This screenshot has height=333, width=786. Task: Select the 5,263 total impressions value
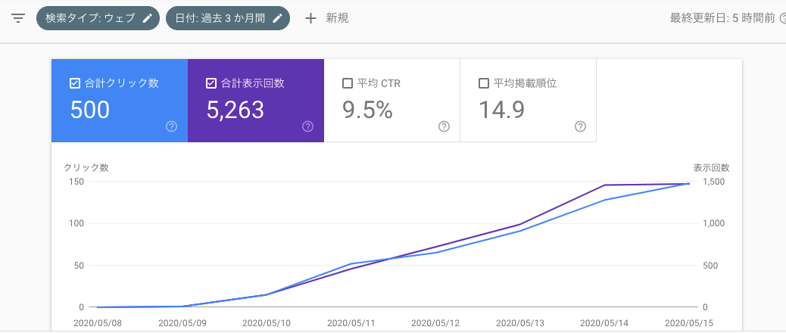tap(235, 110)
